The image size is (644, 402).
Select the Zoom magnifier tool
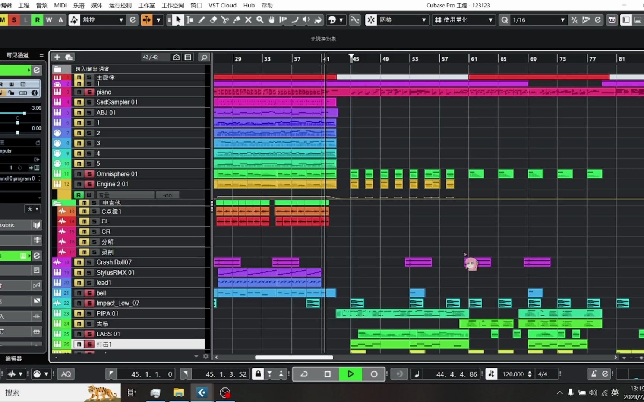point(260,20)
